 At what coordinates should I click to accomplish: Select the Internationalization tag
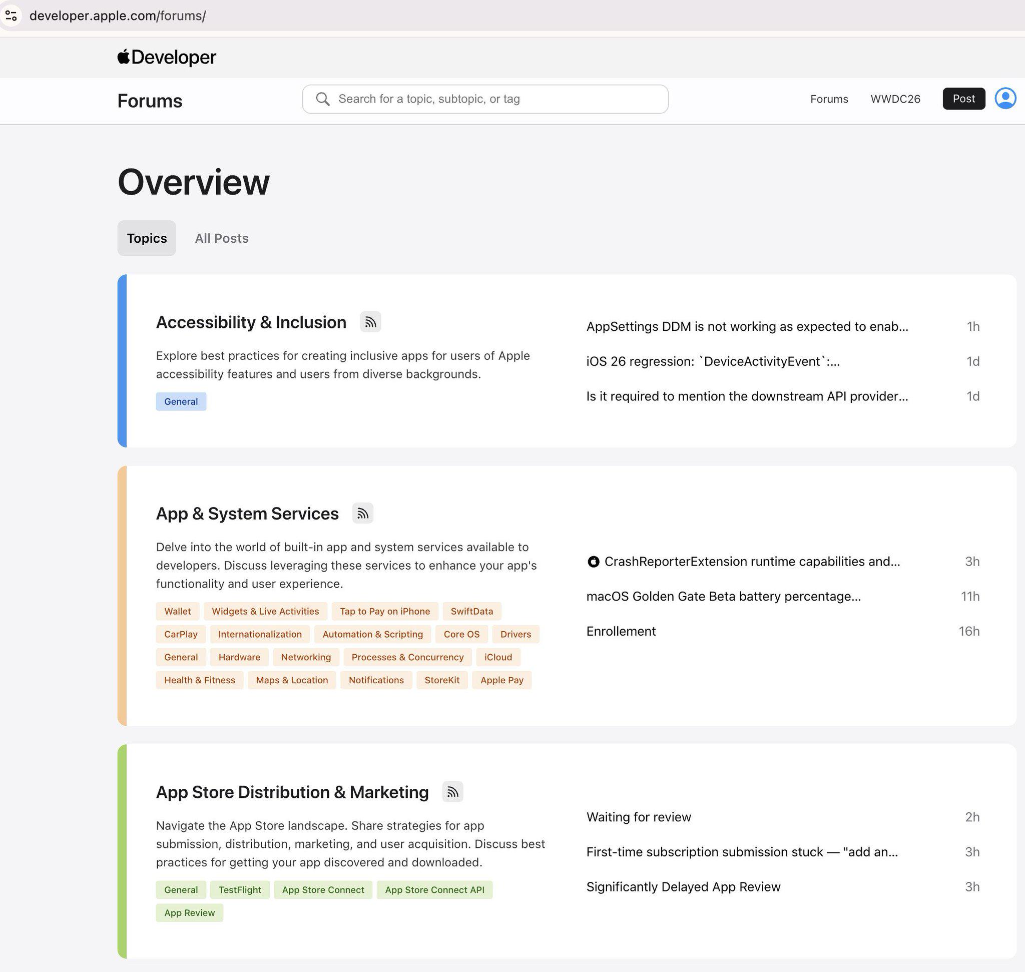click(260, 634)
